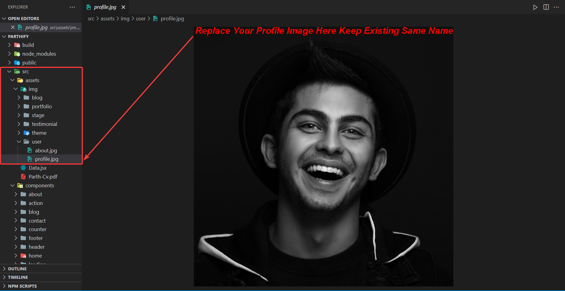Click the PDF icon beside Parth-Cv.pdf
The height and width of the screenshot is (291, 565).
(x=23, y=176)
